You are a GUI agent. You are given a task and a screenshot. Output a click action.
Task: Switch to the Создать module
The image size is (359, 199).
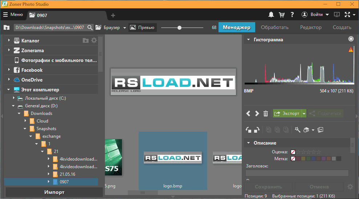click(342, 27)
